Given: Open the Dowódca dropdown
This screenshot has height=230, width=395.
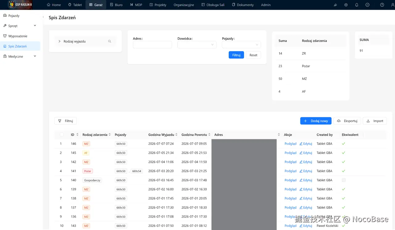Looking at the screenshot, I should tap(197, 45).
